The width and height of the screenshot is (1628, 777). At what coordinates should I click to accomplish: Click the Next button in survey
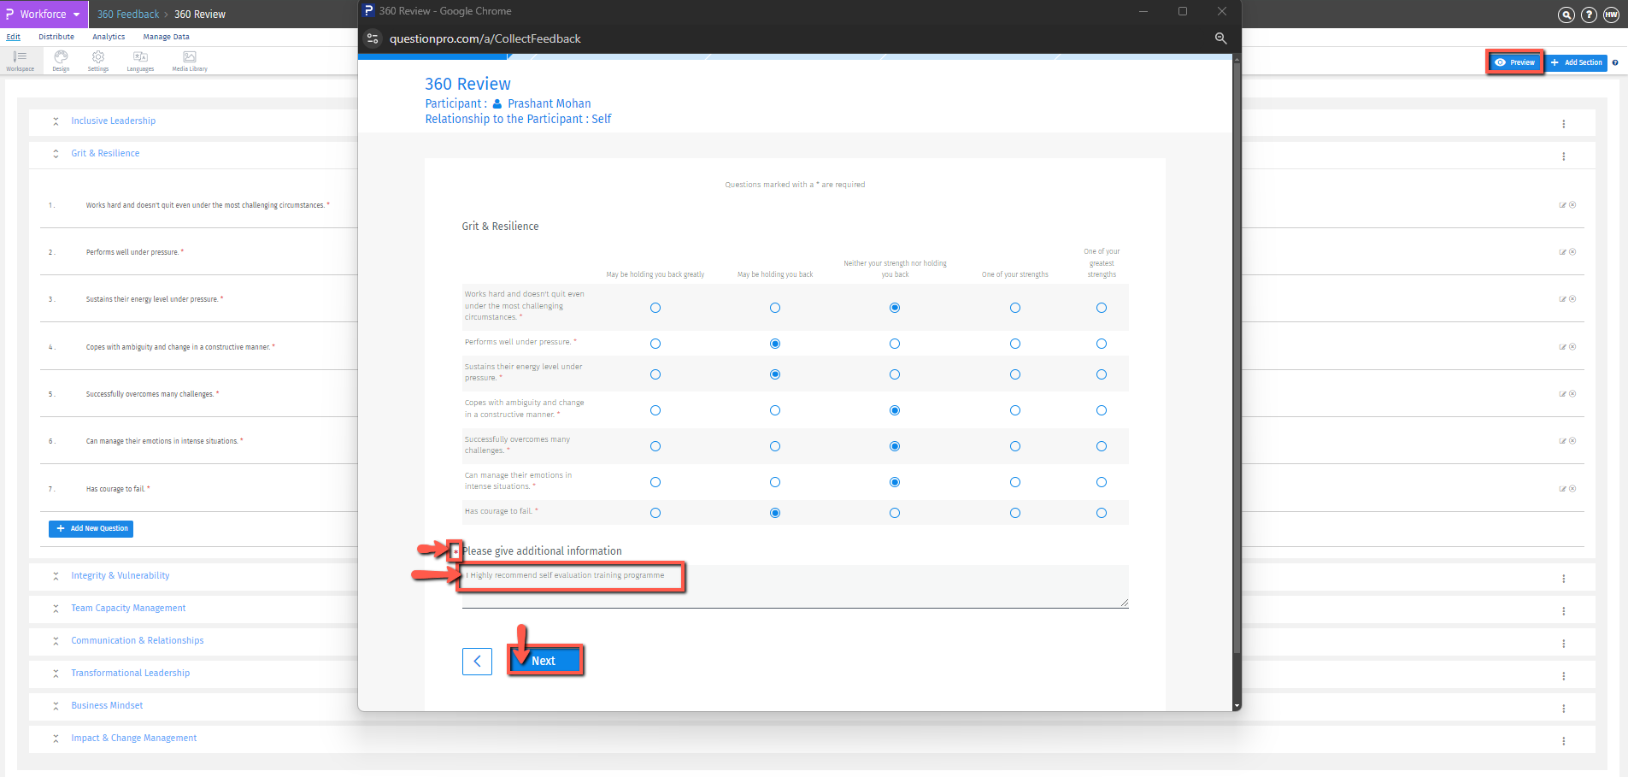544,661
